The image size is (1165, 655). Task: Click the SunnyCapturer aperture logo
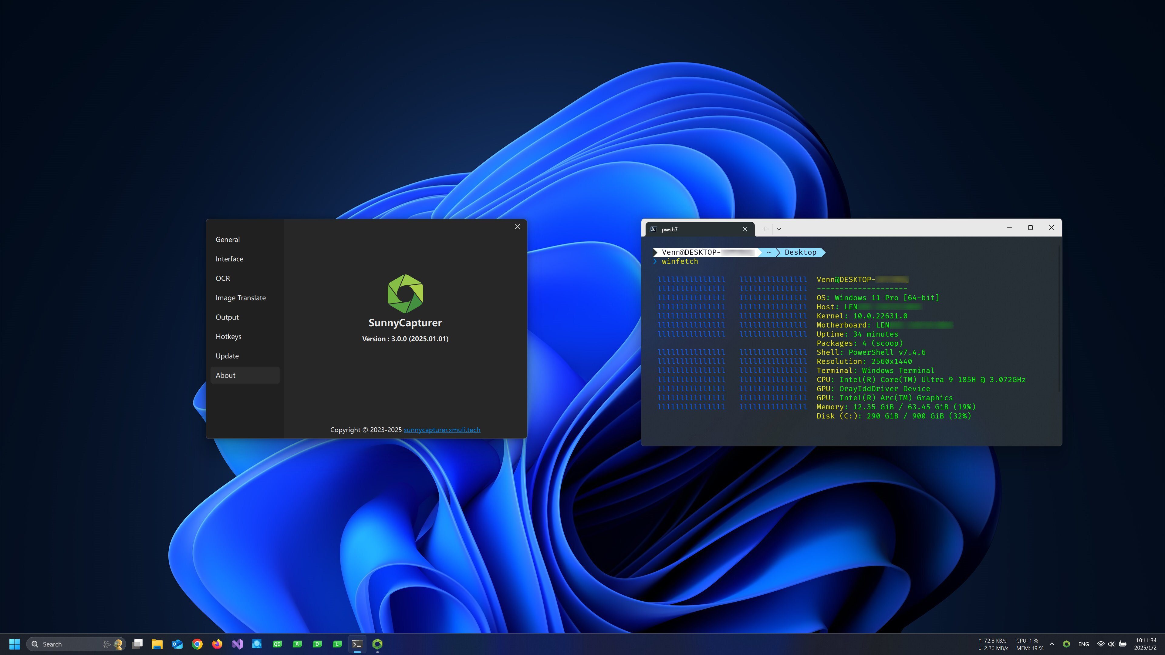click(x=405, y=294)
